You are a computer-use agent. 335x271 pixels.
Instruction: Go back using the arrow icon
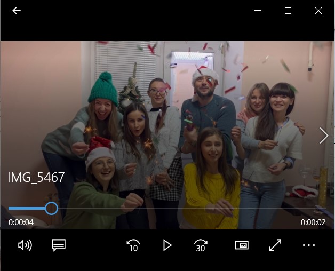pyautogui.click(x=17, y=11)
